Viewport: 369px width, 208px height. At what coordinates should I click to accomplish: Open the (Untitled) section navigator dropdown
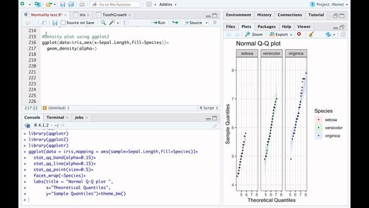(x=56, y=108)
